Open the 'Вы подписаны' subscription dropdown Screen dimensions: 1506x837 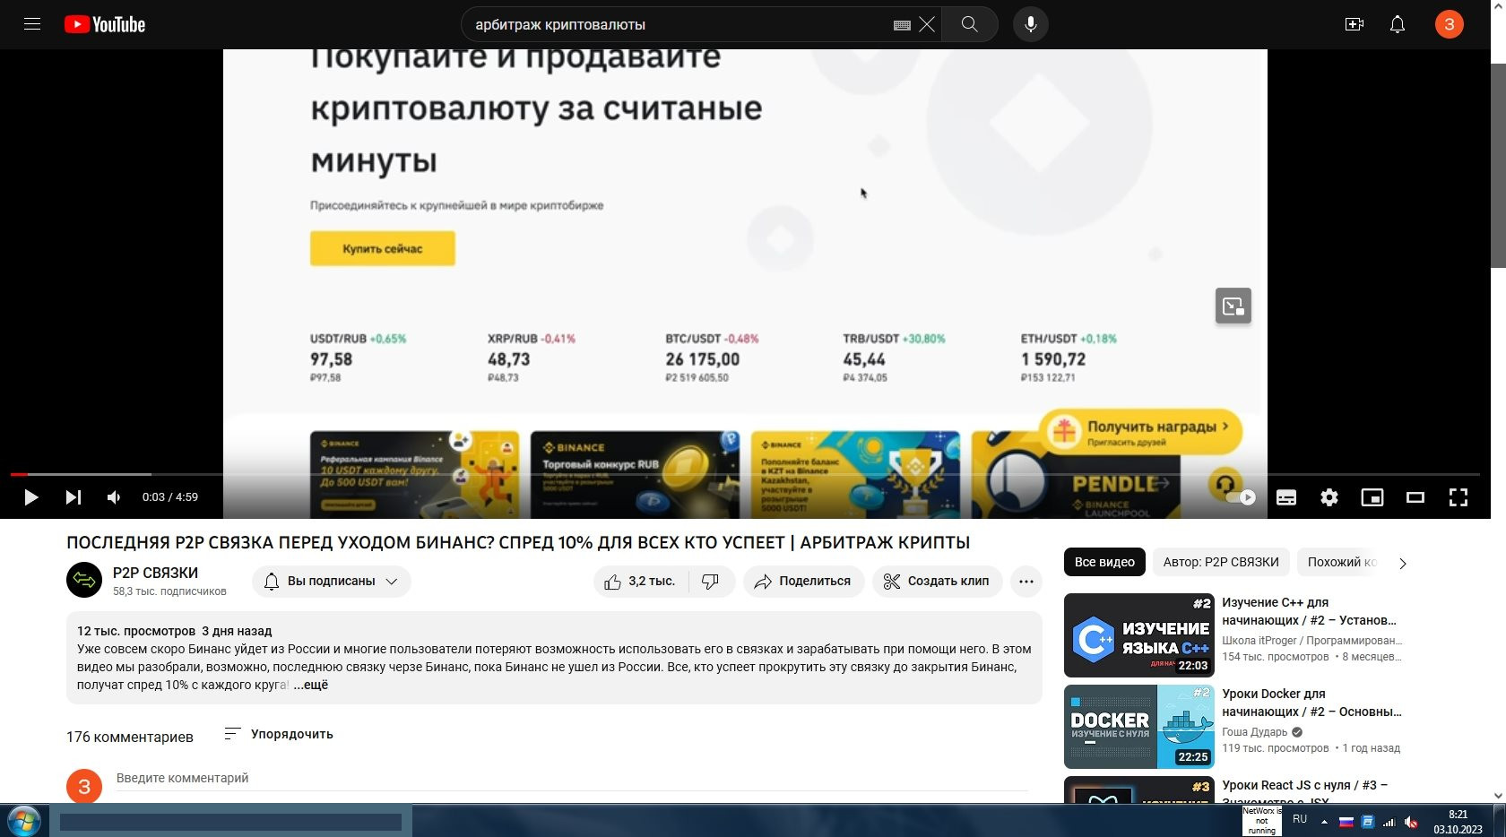[332, 582]
